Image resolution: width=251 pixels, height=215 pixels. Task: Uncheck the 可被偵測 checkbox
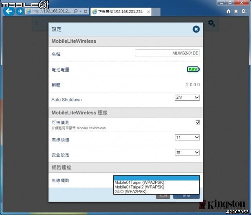[198, 123]
